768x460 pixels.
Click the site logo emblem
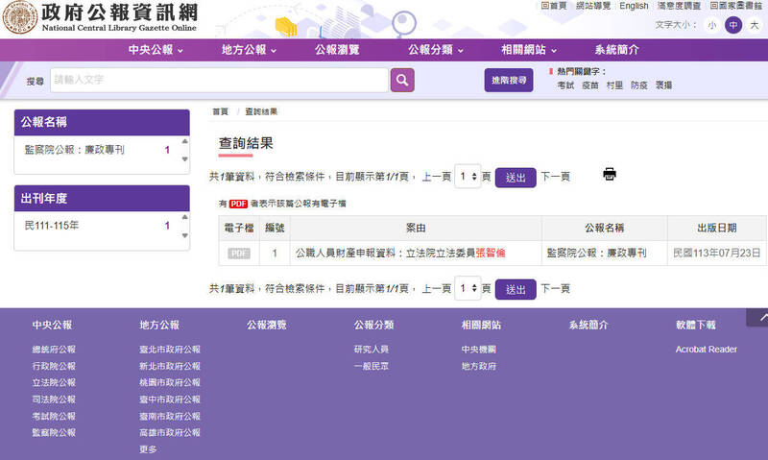21,16
